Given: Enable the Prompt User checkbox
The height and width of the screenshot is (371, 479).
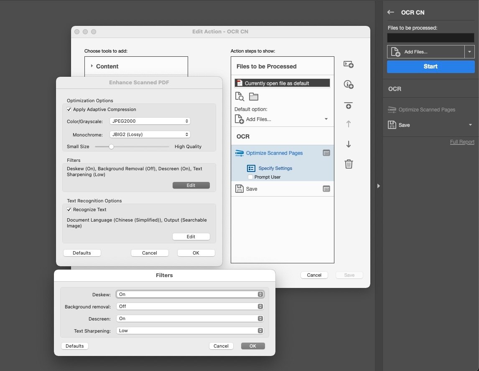Looking at the screenshot, I should [250, 177].
